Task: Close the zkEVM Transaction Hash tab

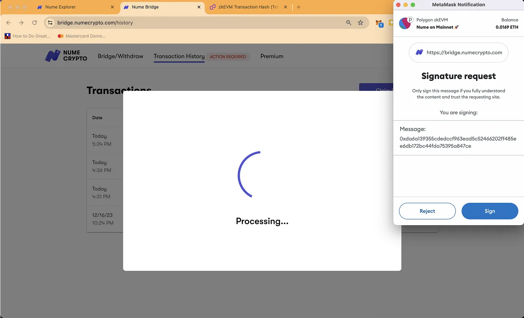Action: (x=286, y=7)
